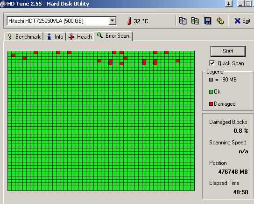Select the Error Scan tab
The image size is (254, 204).
pyautogui.click(x=113, y=36)
